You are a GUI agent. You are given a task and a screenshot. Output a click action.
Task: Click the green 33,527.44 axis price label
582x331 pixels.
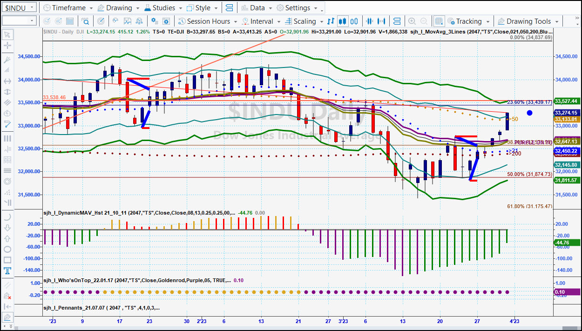point(567,101)
